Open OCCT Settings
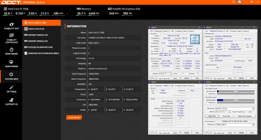 tap(11, 89)
